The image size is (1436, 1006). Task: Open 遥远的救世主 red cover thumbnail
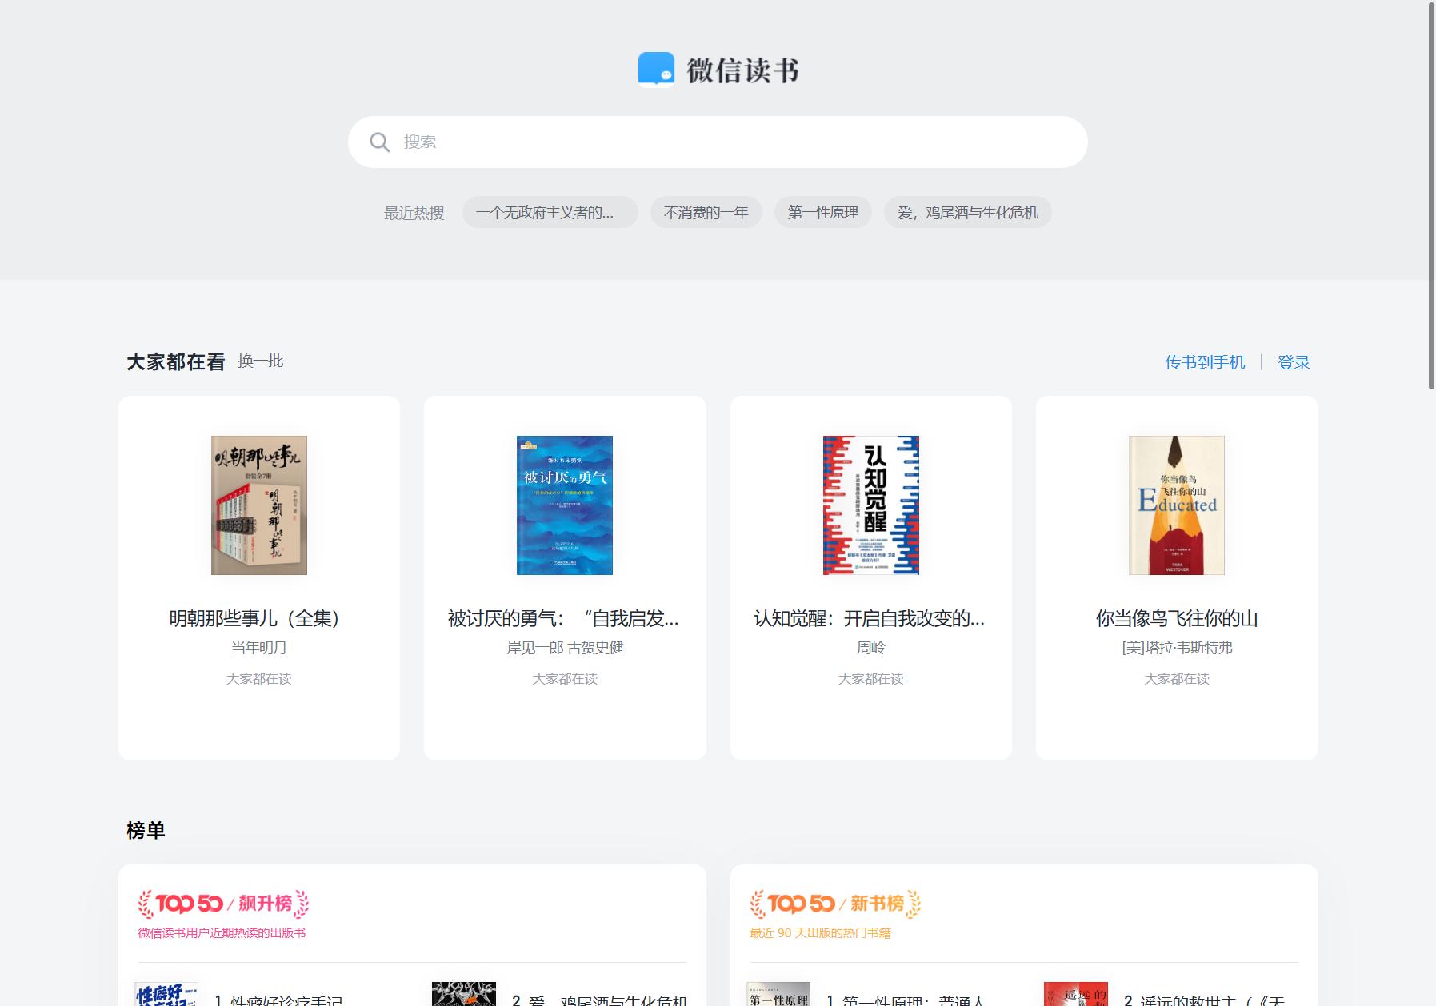1076,994
